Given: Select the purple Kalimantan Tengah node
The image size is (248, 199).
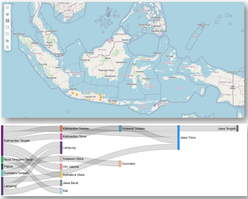Looking at the screenshot, I should coord(2,140).
